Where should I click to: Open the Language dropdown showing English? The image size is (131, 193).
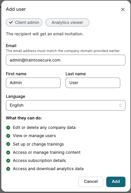tap(65, 105)
